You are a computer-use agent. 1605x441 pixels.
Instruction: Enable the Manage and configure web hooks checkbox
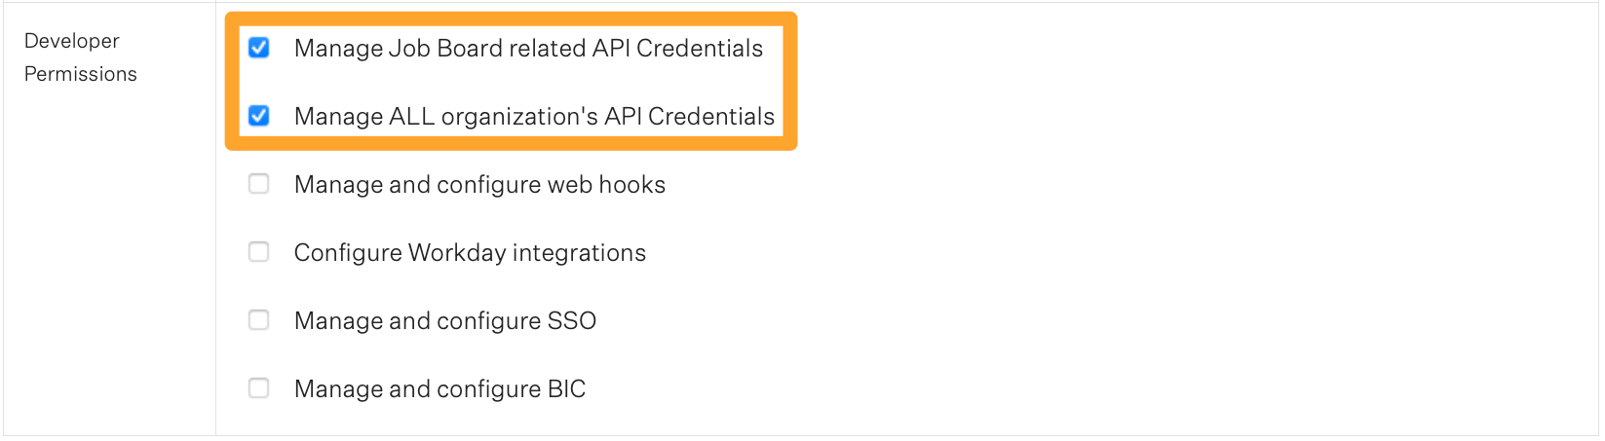pos(259,184)
